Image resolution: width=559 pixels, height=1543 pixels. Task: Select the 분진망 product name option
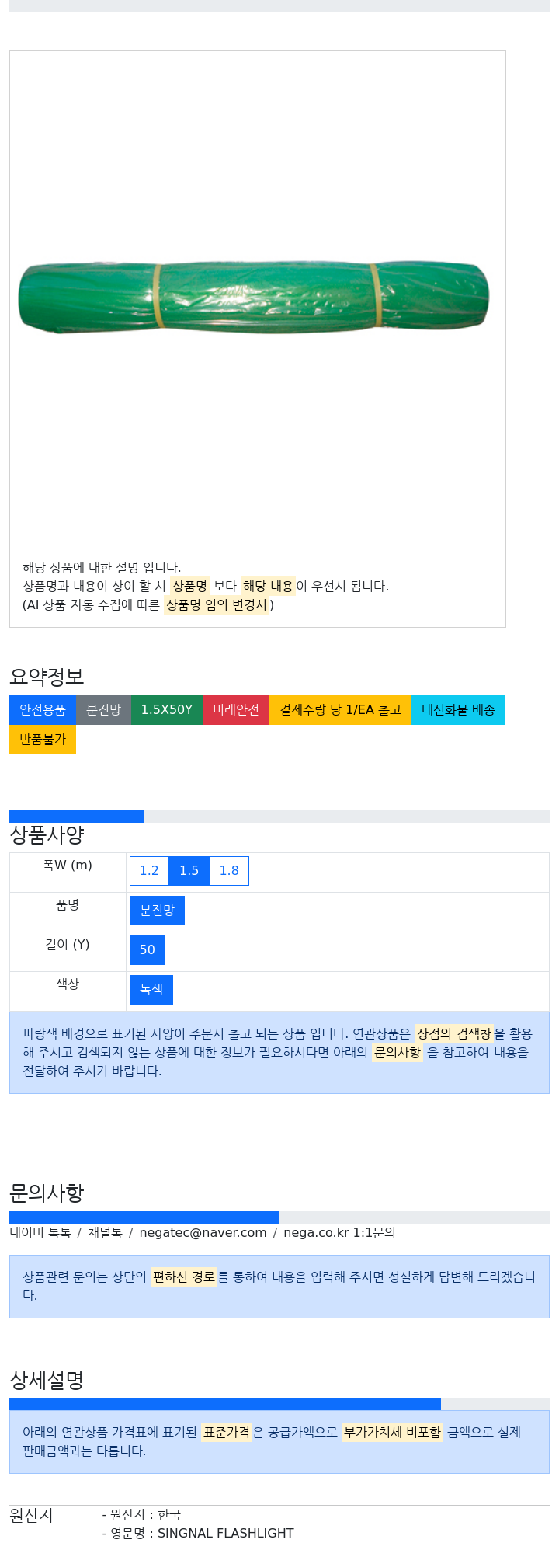click(157, 911)
